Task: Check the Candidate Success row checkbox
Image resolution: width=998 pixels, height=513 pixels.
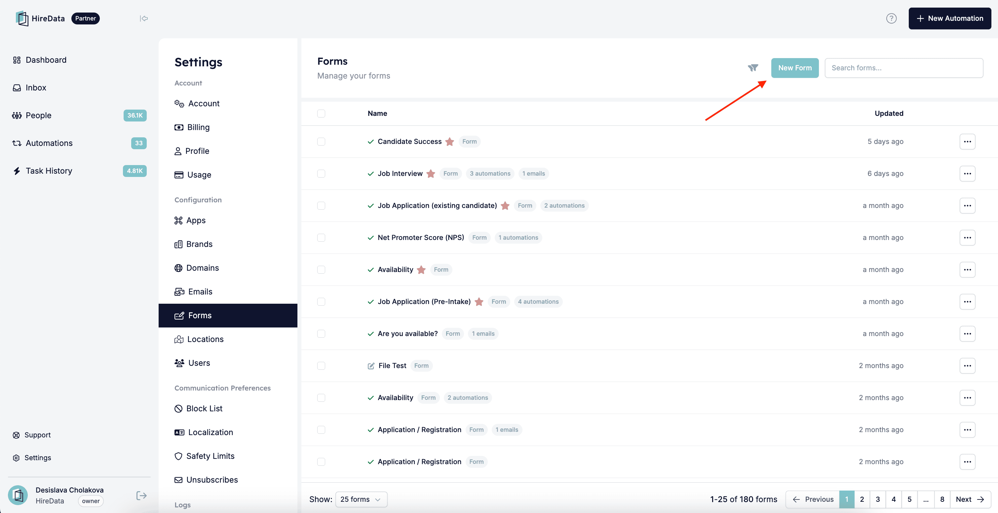Action: pyautogui.click(x=321, y=142)
